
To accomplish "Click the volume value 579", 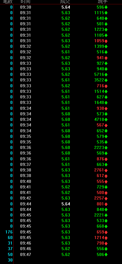I will point(100,136).
